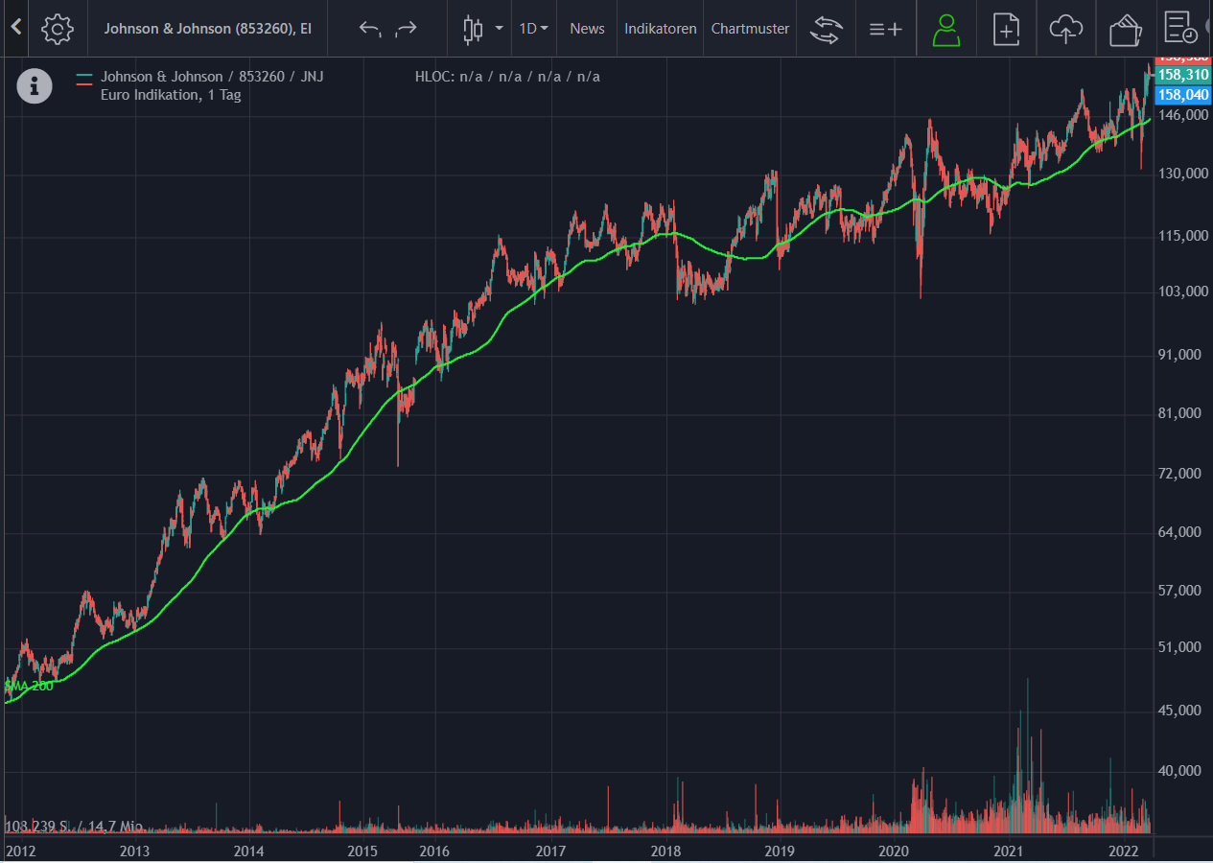The height and width of the screenshot is (863, 1213).
Task: Open the wallet portfolio icon
Action: [1125, 30]
